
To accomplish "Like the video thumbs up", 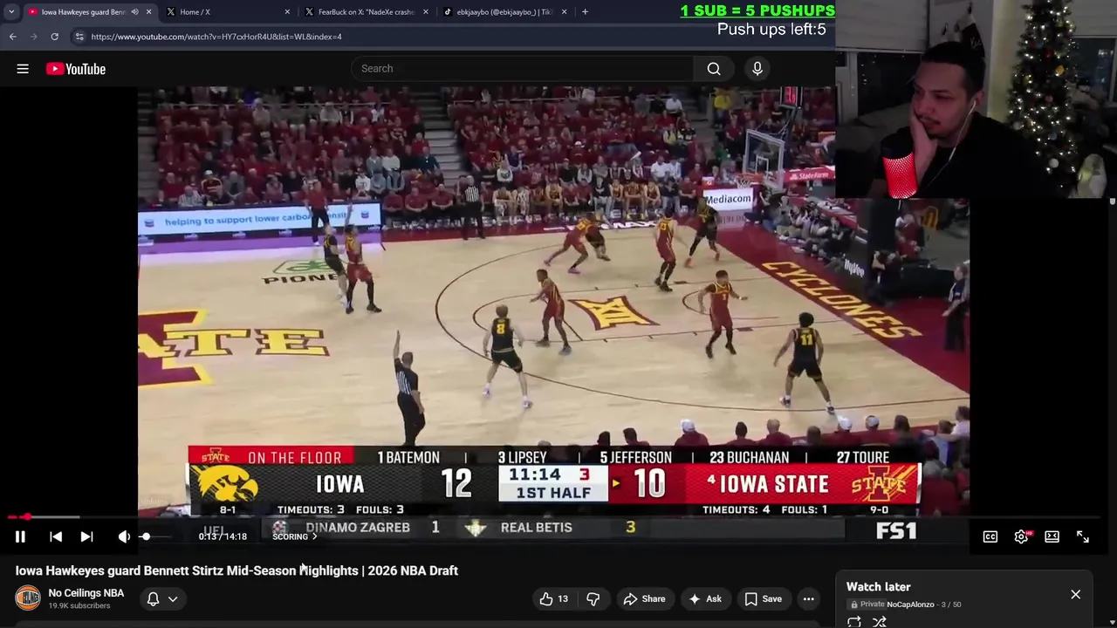I will (x=553, y=598).
